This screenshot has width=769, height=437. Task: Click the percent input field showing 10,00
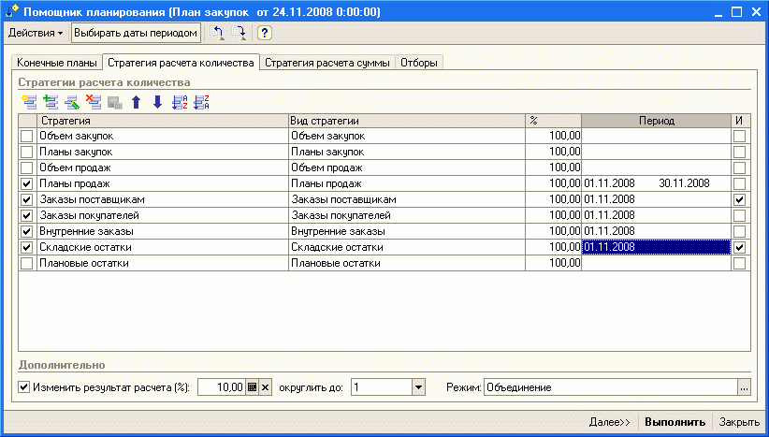tap(222, 387)
